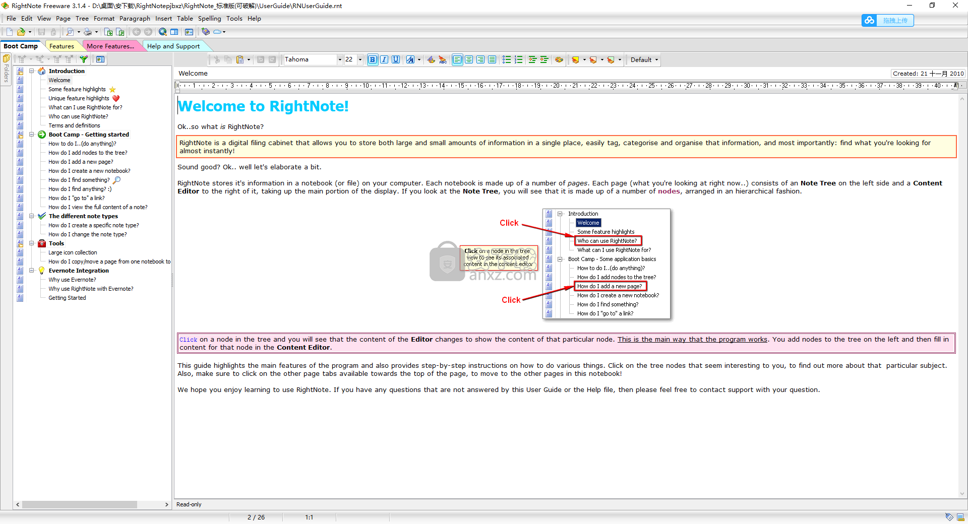This screenshot has height=524, width=968.
Task: Click the second page icon with green arrow
Action: click(120, 32)
